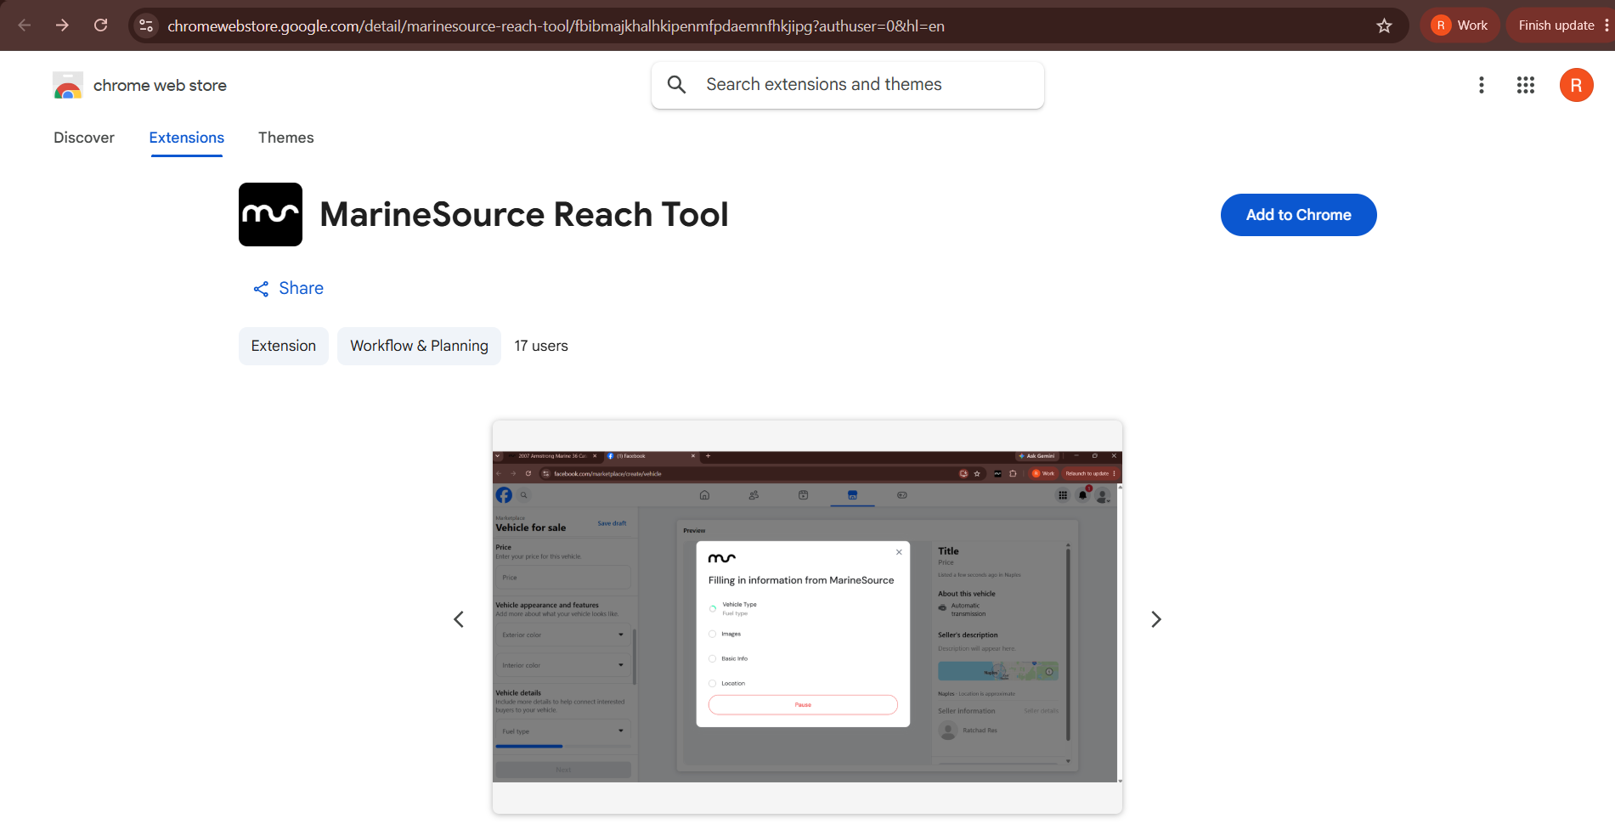1615x824 pixels.
Task: Reload the current page
Action: click(x=100, y=25)
